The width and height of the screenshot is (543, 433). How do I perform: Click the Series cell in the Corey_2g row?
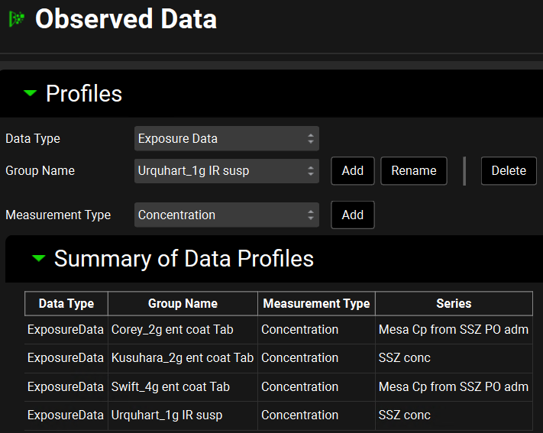[x=453, y=330]
